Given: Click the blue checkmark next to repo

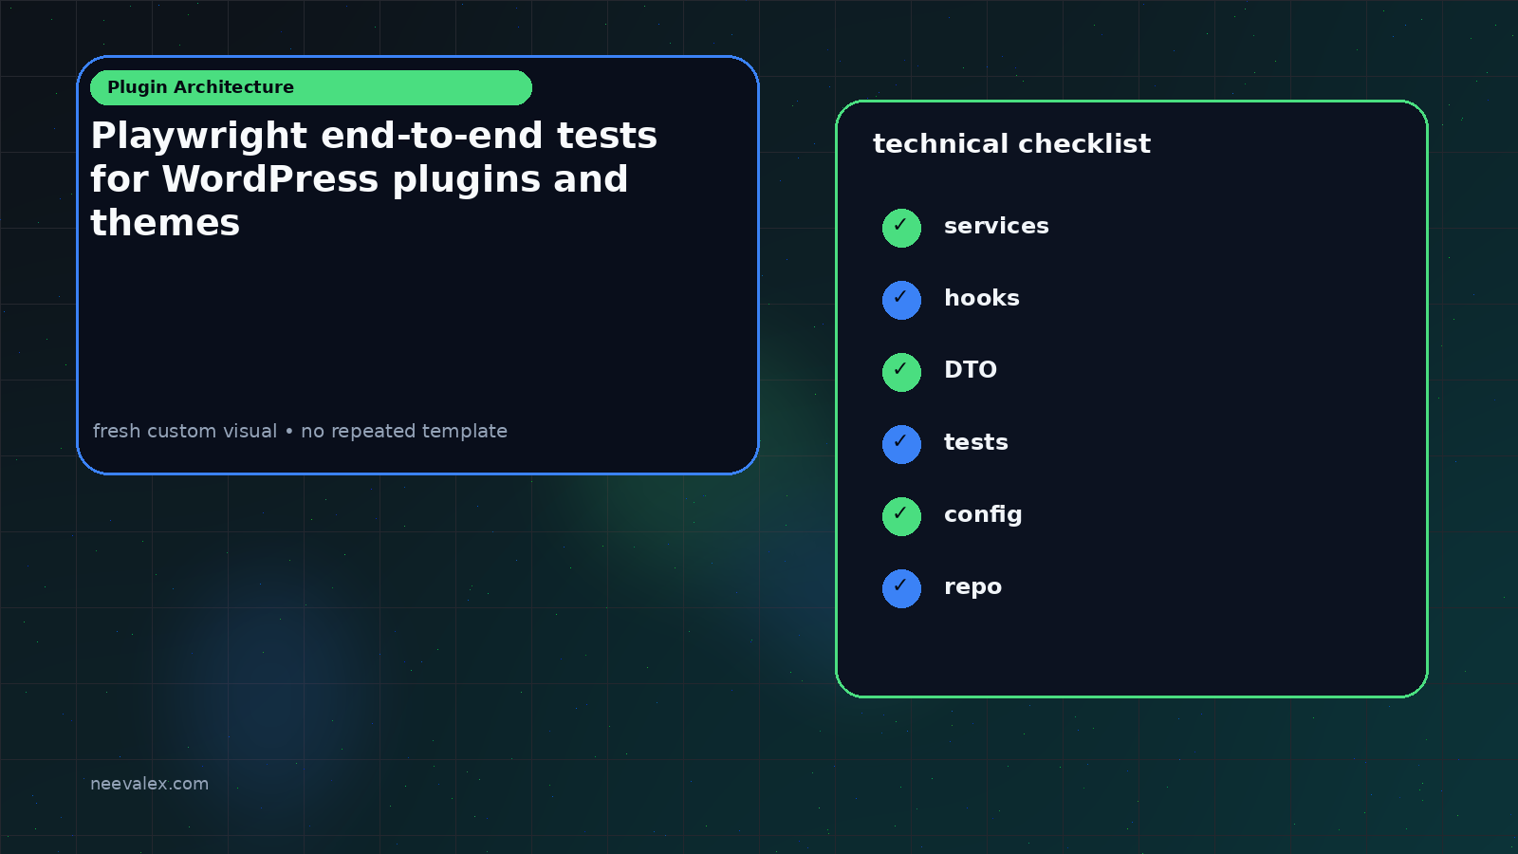Looking at the screenshot, I should 901,588.
